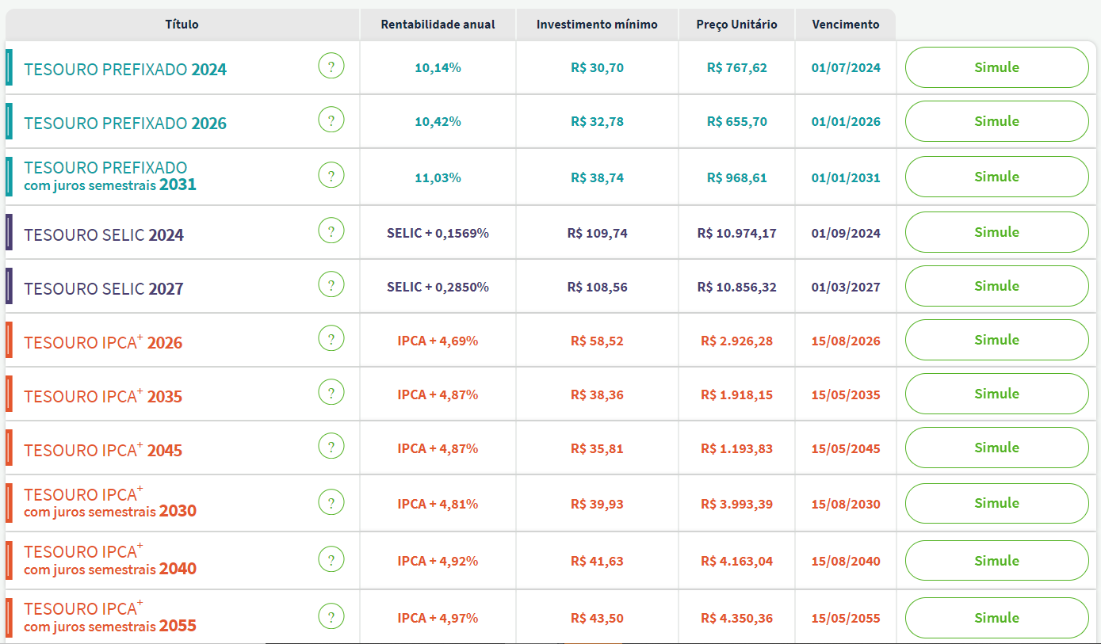This screenshot has height=644, width=1101.
Task: Click the Preço Unitário column header
Action: [736, 25]
